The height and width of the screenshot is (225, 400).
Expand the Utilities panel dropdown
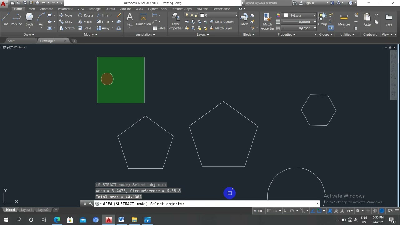click(347, 34)
